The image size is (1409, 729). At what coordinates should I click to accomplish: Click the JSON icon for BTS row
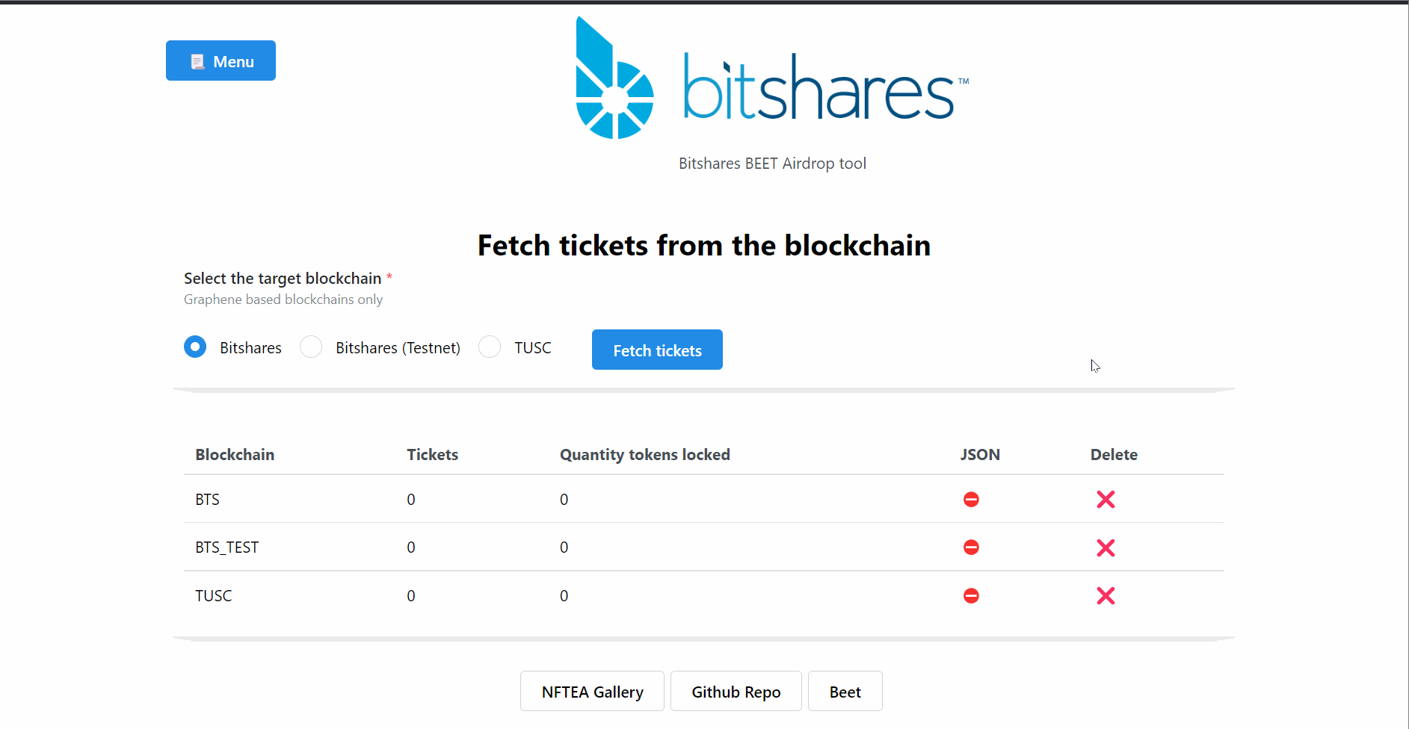(x=971, y=500)
